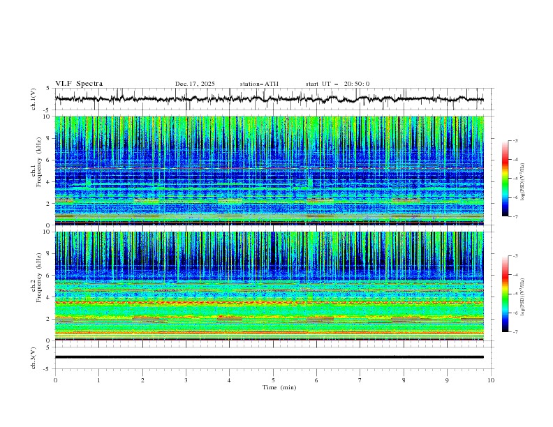
Task: Click the "VLF Spectra" title text
Action: [79, 84]
